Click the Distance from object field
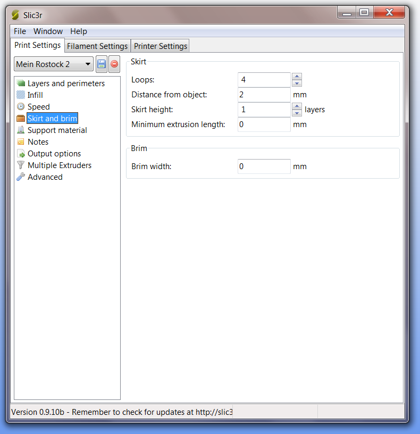The height and width of the screenshot is (434, 420). click(264, 95)
